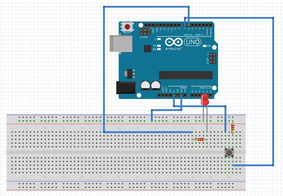The image size is (283, 196).
Task: Select the gray USB port on the Arduino
Action: pos(121,44)
